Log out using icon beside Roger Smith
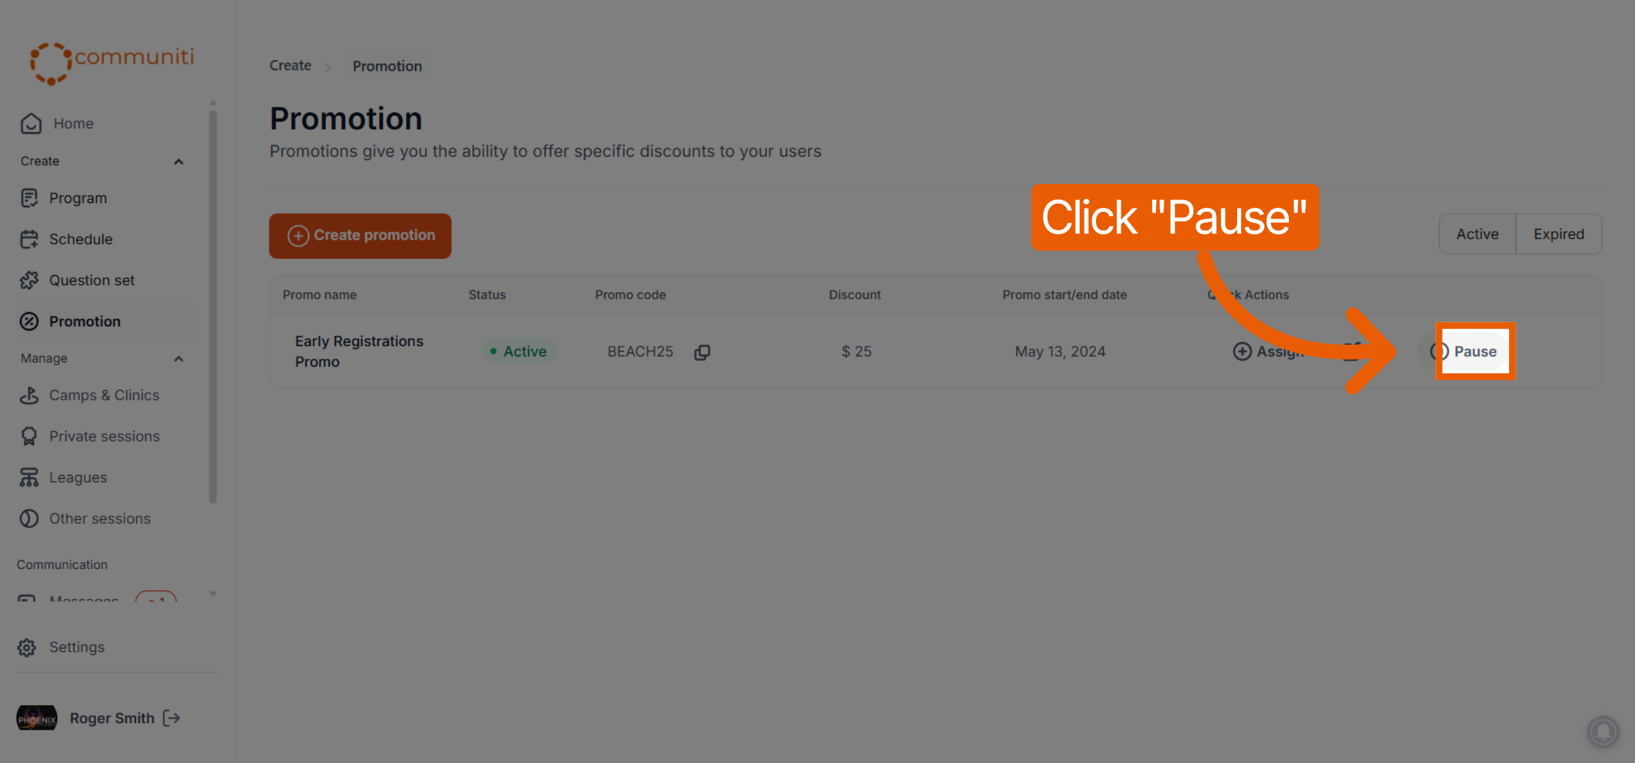The width and height of the screenshot is (1635, 763). pyautogui.click(x=172, y=718)
